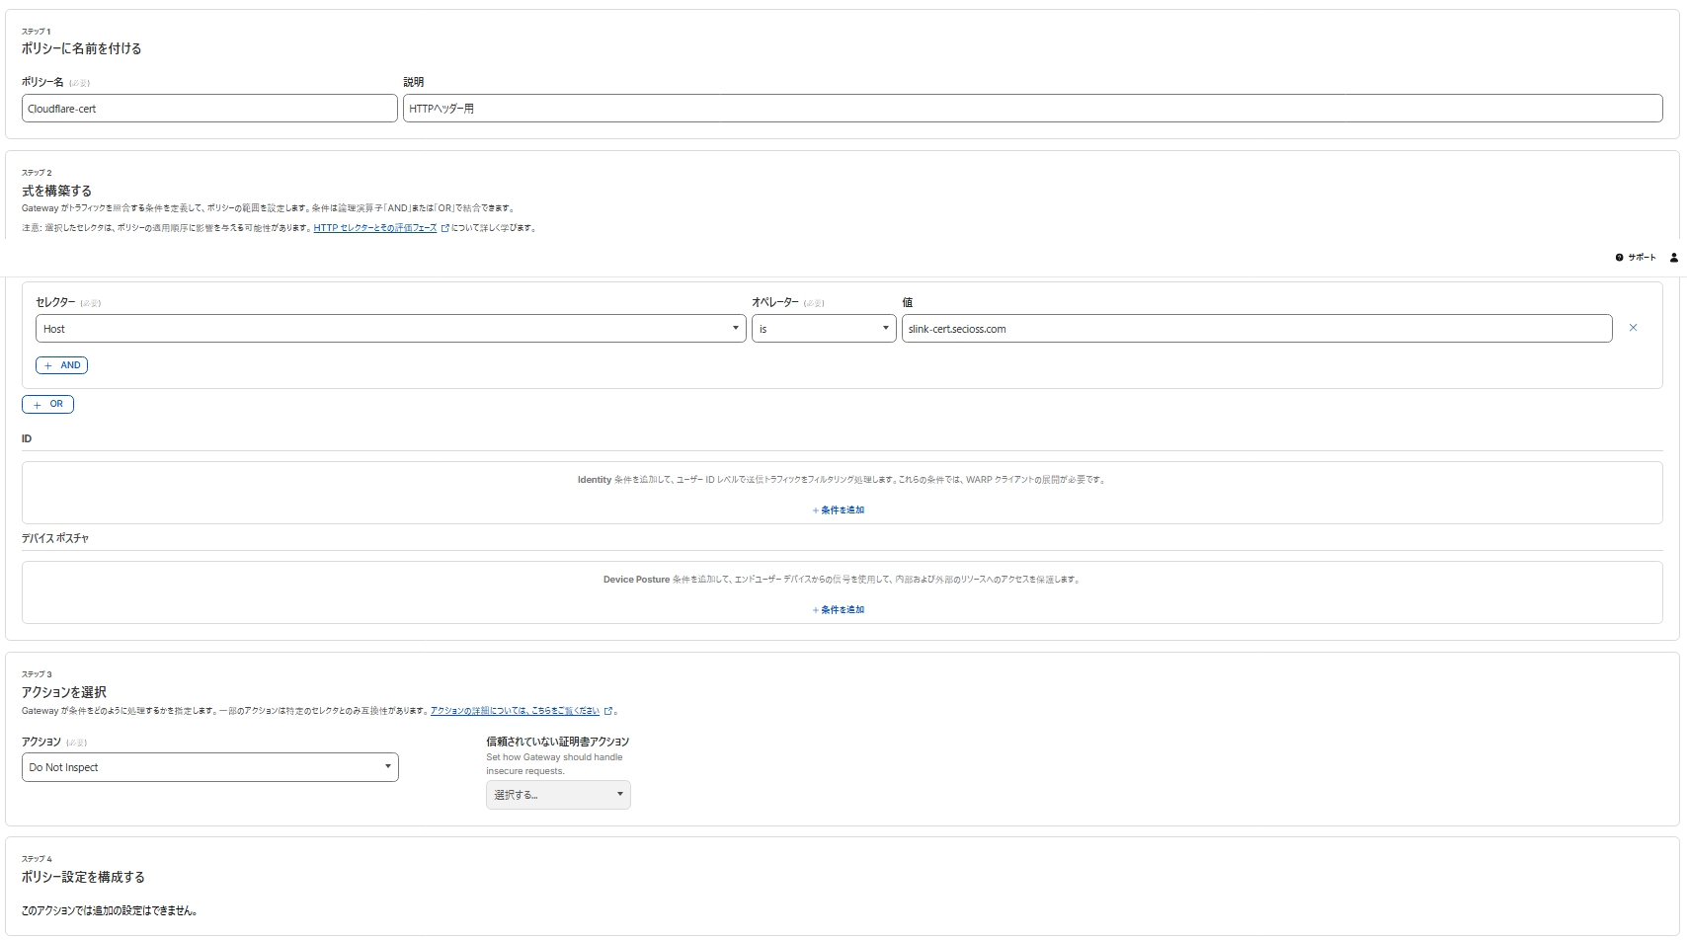This screenshot has width=1687, height=940.
Task: Follow the HTTP セレクターとその評価フェーズ link
Action: [375, 228]
